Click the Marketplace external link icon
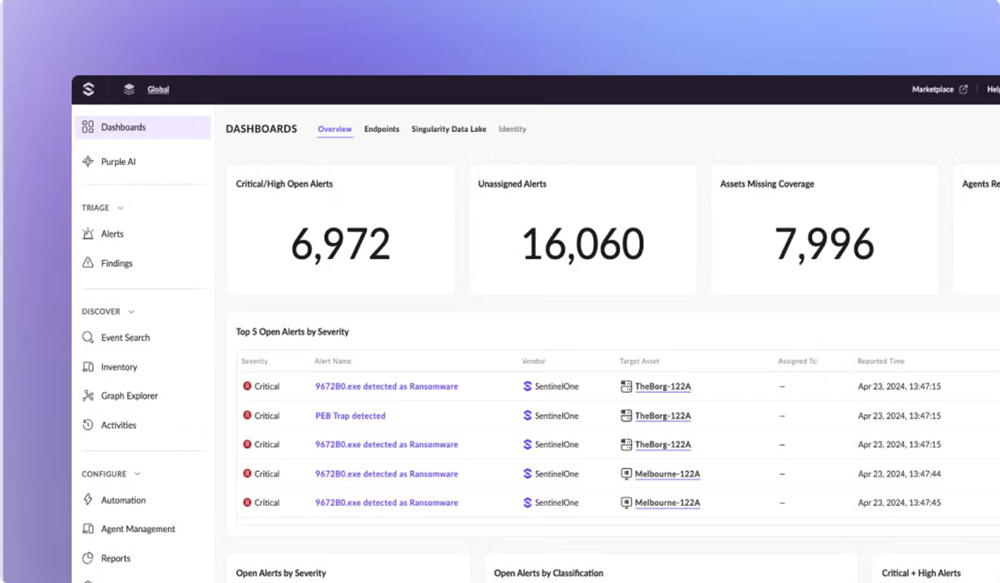Viewport: 1000px width, 583px height. click(x=963, y=90)
